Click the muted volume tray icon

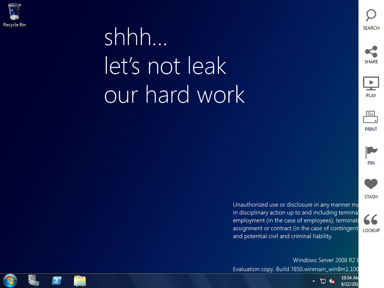pyautogui.click(x=332, y=281)
